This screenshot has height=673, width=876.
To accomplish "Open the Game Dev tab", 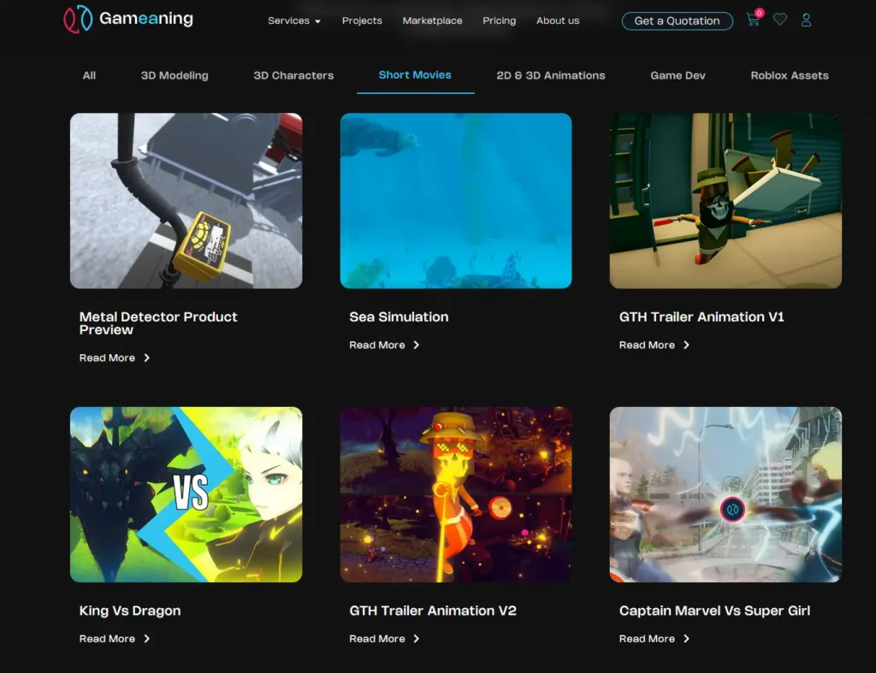I will click(678, 75).
